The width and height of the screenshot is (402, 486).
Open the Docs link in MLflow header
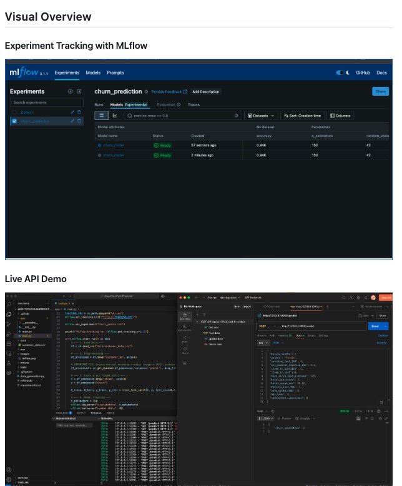click(x=381, y=73)
